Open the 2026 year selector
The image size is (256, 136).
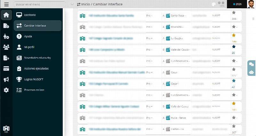pos(237,4)
